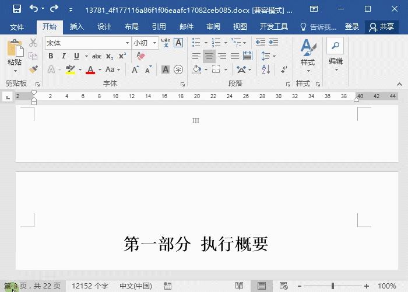
Task: Switch to the 引用 tab
Action: pyautogui.click(x=159, y=27)
